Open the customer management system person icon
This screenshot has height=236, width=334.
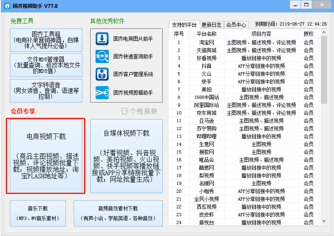pyautogui.click(x=102, y=74)
